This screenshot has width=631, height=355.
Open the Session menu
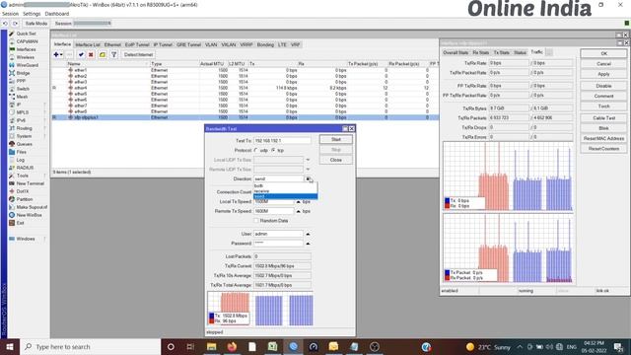[x=10, y=14]
